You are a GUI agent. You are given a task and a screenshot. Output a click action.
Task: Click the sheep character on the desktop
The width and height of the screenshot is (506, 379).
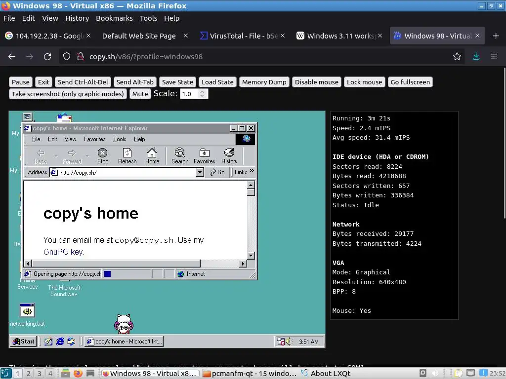(124, 324)
